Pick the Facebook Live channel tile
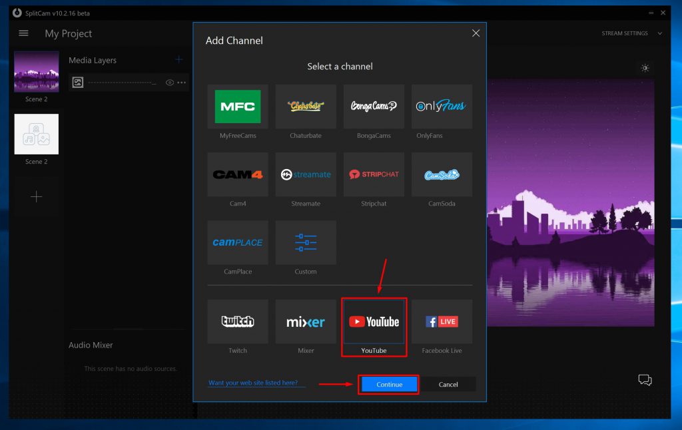 coord(442,322)
